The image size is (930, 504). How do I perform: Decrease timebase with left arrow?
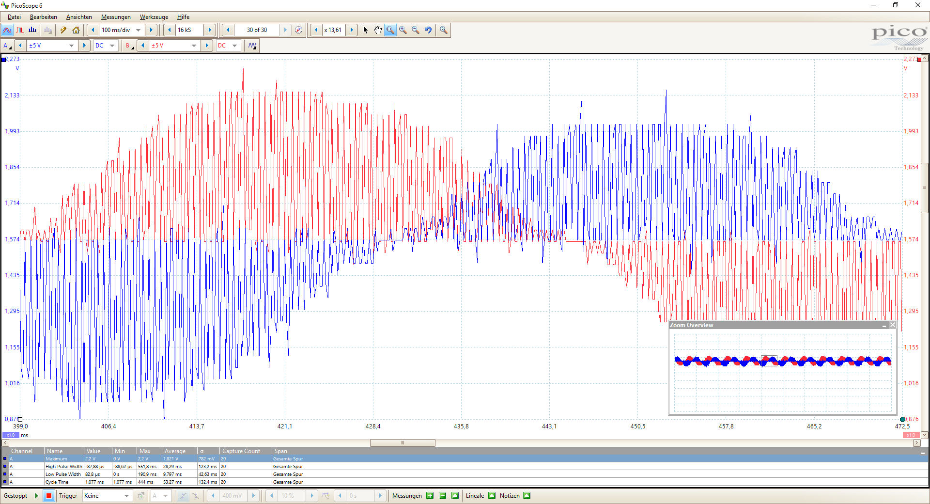point(93,30)
